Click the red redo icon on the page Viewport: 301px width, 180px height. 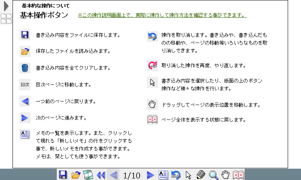[152, 65]
